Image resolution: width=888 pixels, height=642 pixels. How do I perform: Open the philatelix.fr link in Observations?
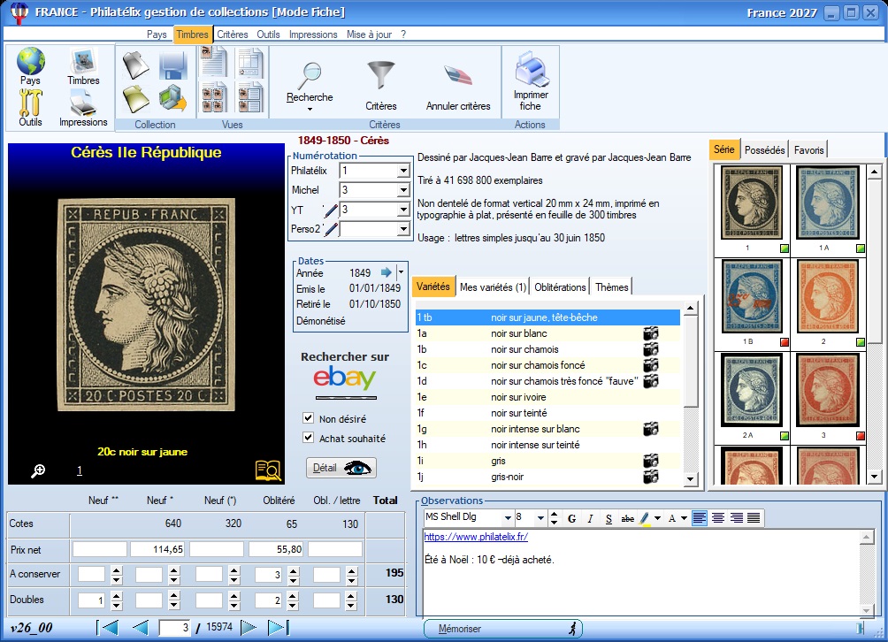pos(476,537)
